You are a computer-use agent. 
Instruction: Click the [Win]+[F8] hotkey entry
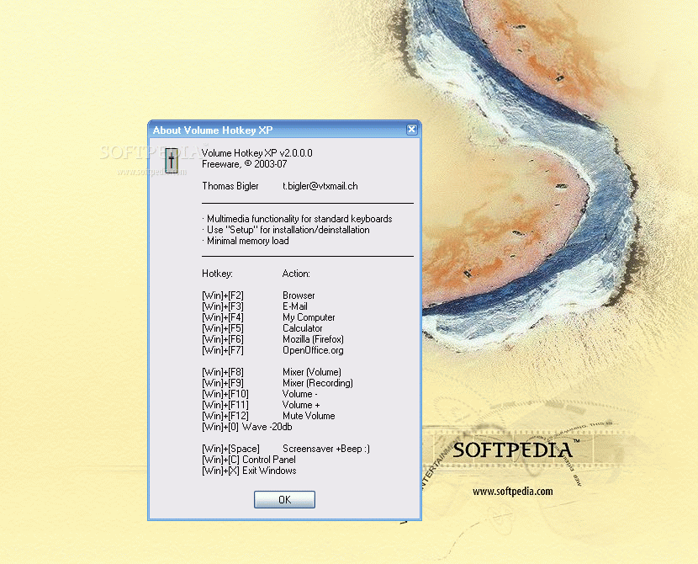point(223,372)
